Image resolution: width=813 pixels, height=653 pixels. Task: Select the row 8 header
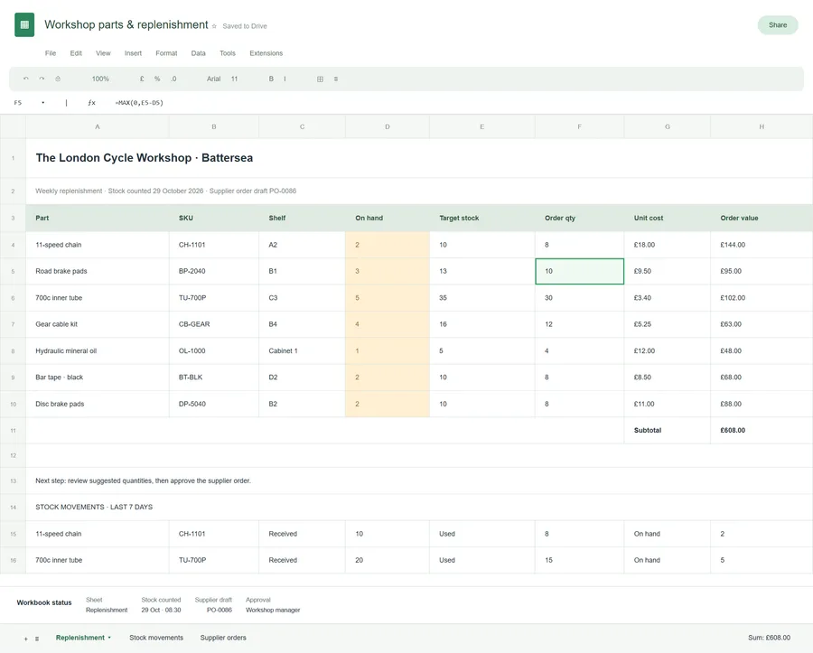coord(13,350)
